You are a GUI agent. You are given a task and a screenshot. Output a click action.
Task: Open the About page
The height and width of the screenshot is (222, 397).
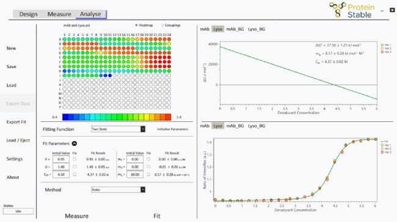point(13,177)
